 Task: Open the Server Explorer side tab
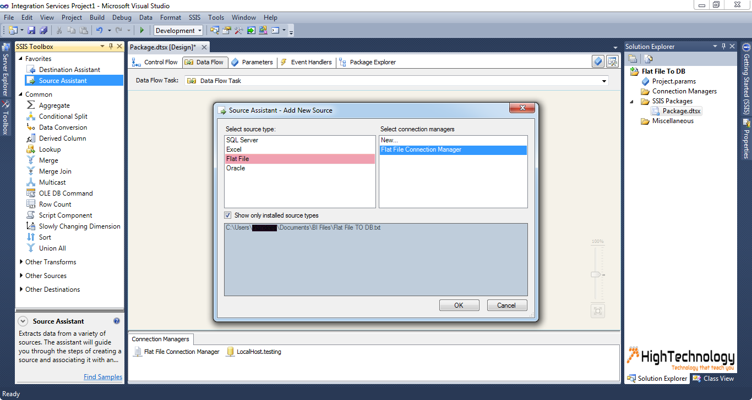[x=5, y=70]
